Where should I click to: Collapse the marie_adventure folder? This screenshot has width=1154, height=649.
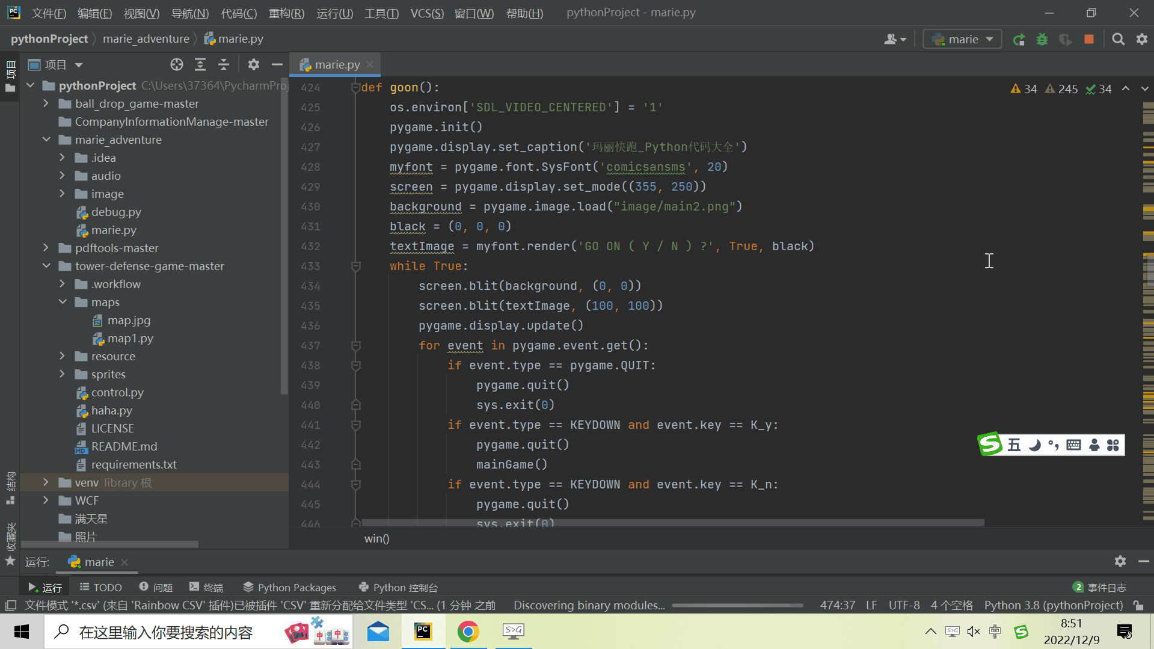(x=46, y=140)
